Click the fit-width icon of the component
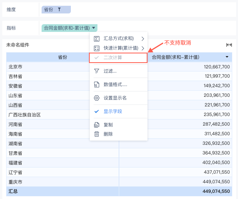The width and height of the screenshot is (238, 199). (x=229, y=45)
